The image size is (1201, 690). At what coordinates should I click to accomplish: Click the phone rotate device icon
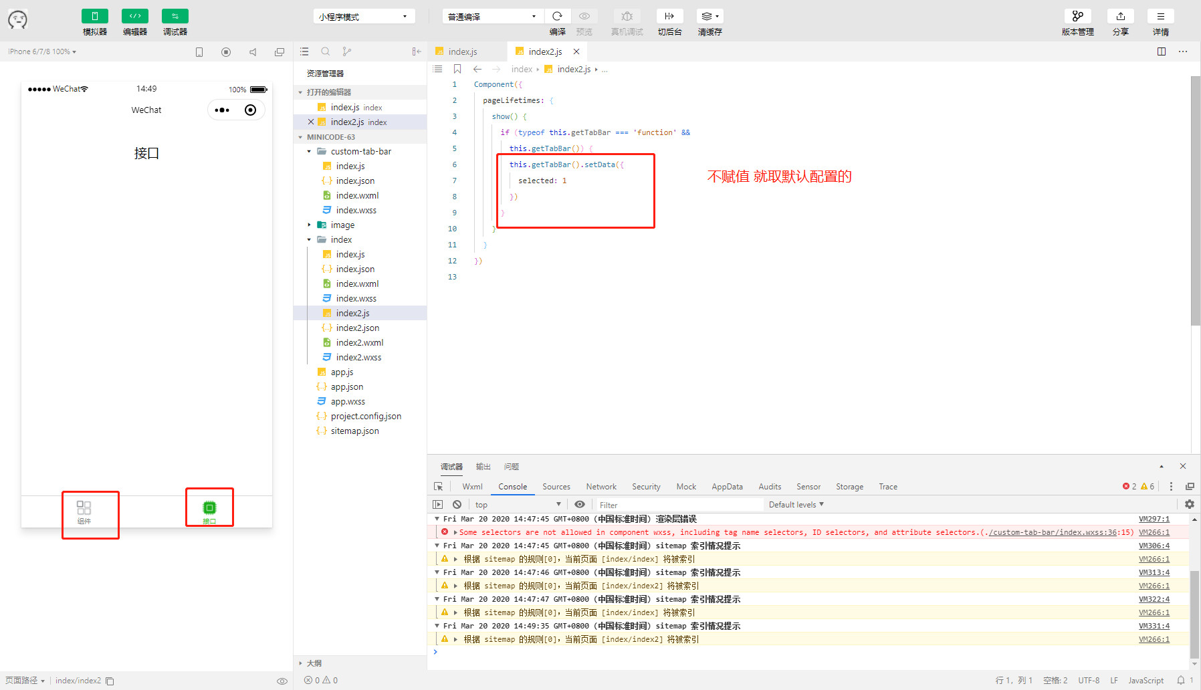[x=199, y=51]
